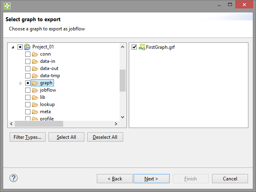Expand the graph folder node

tap(20, 83)
